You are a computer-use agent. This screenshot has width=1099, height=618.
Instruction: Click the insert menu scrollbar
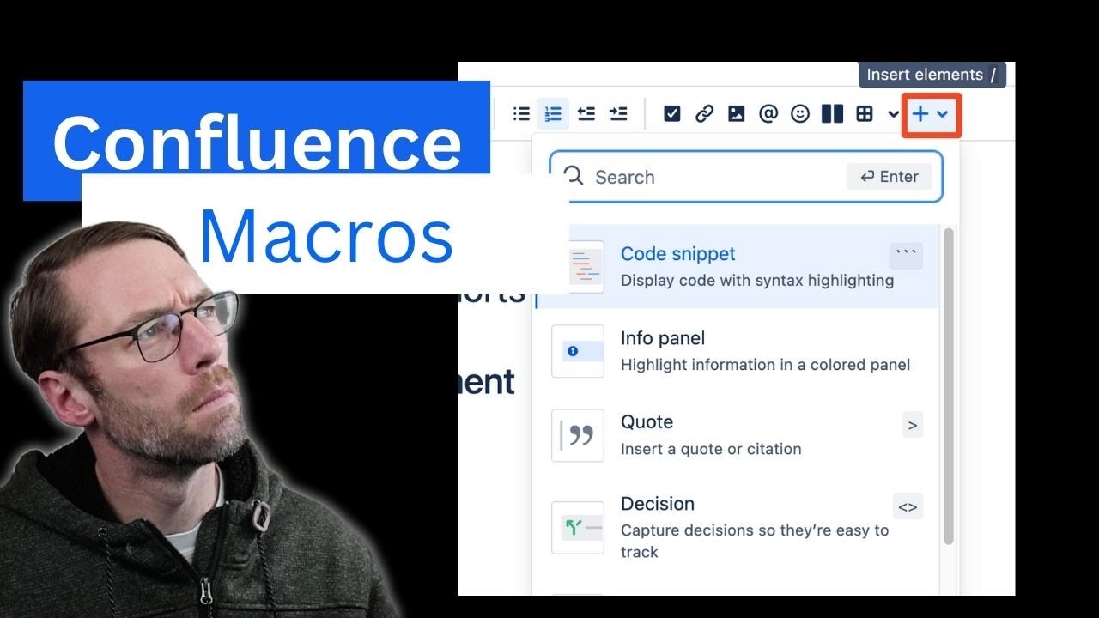pyautogui.click(x=949, y=386)
